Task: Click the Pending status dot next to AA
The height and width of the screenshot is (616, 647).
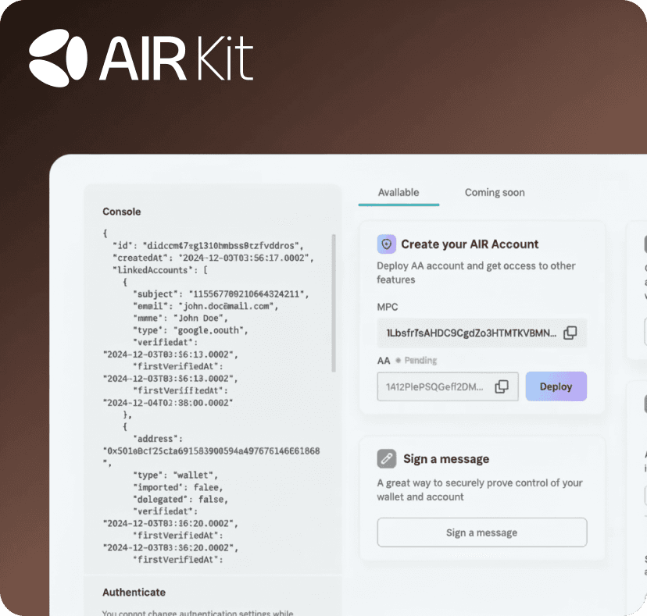Action: coord(401,360)
